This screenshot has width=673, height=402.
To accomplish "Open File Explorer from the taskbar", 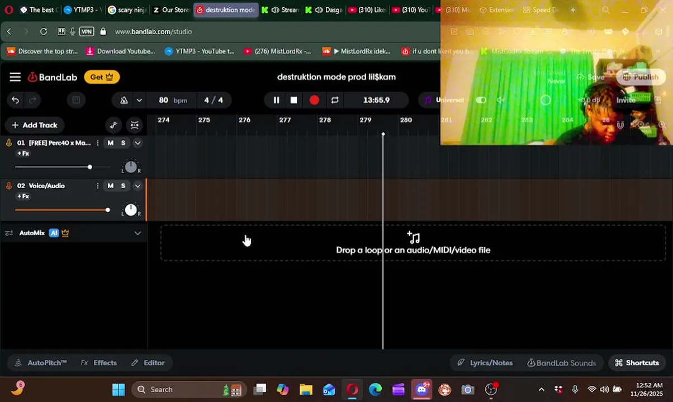I will (x=306, y=390).
